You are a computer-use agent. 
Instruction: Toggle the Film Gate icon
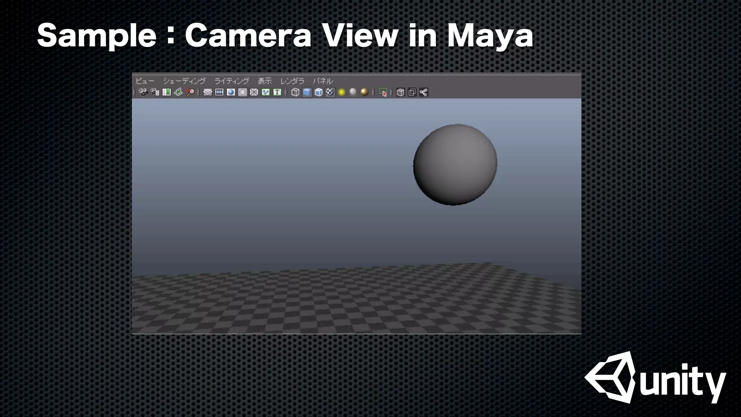[x=219, y=92]
